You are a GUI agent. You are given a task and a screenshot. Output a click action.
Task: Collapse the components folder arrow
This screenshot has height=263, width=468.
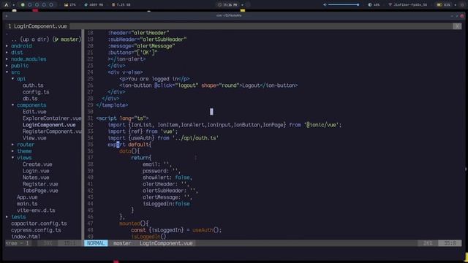click(x=13, y=105)
